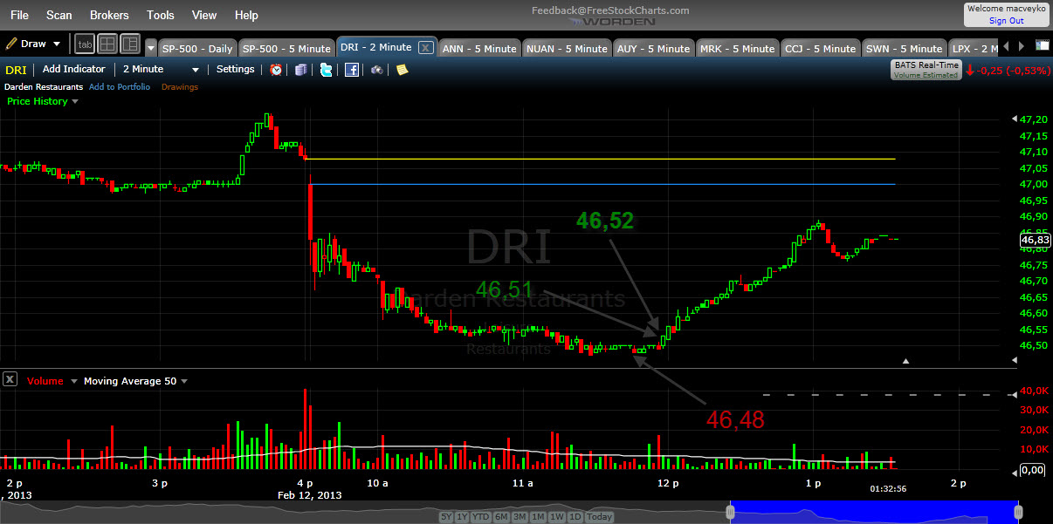The image size is (1053, 524).
Task: Click the blue selected range in navigator
Action: click(873, 513)
